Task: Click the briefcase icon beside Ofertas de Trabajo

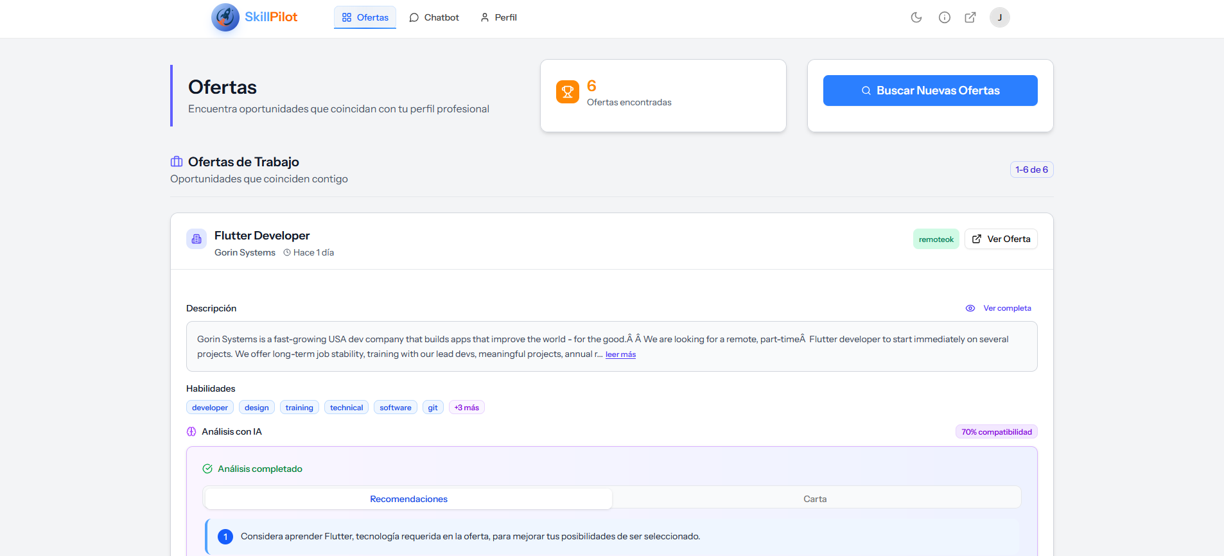Action: click(177, 162)
